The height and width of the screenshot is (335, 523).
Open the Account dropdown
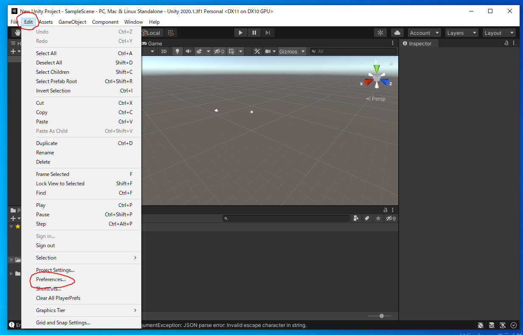[x=424, y=33]
